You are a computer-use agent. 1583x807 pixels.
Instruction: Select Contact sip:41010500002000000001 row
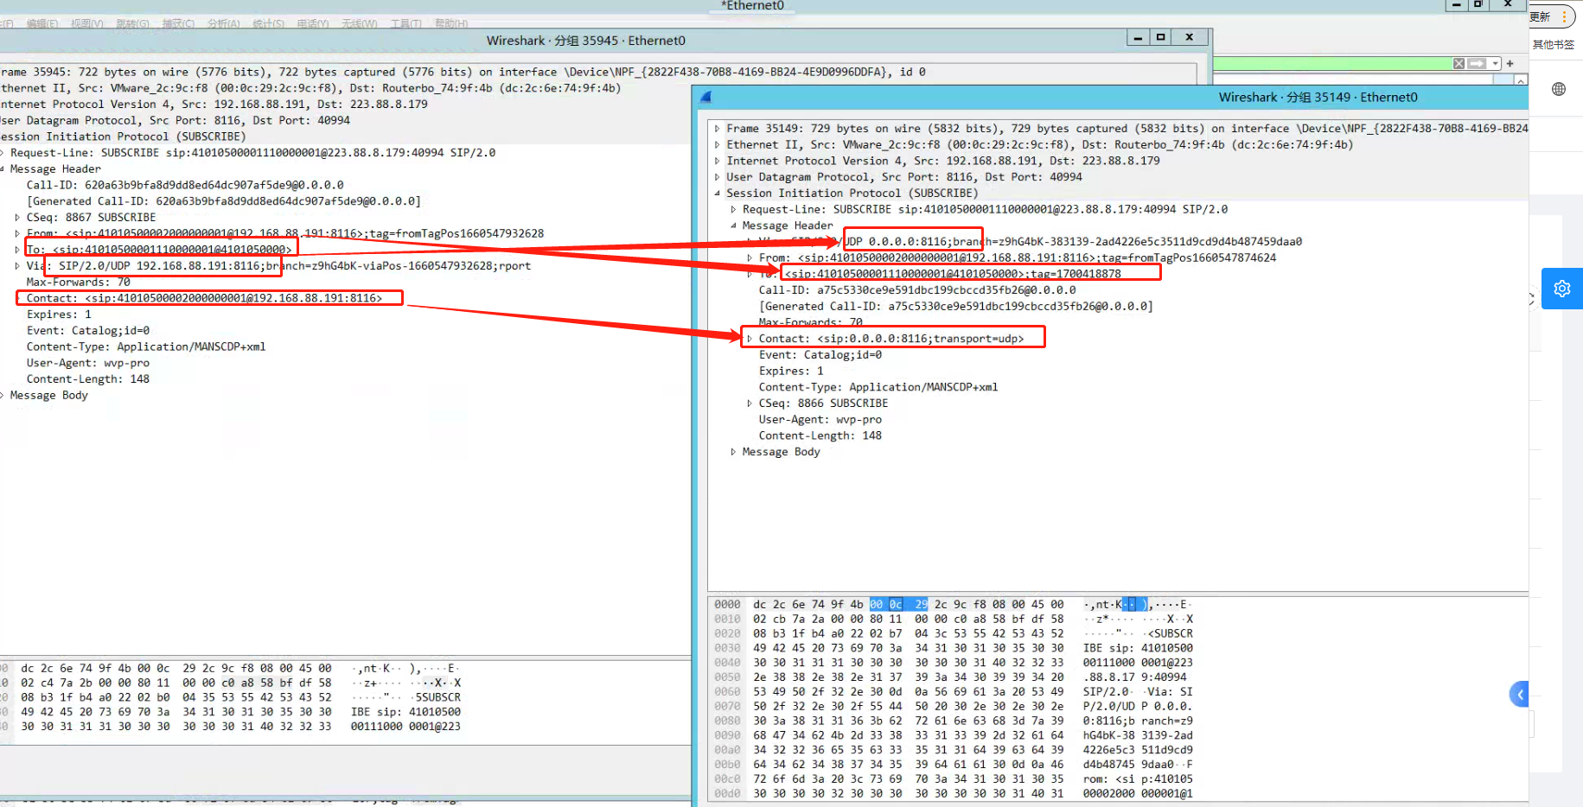(x=204, y=298)
